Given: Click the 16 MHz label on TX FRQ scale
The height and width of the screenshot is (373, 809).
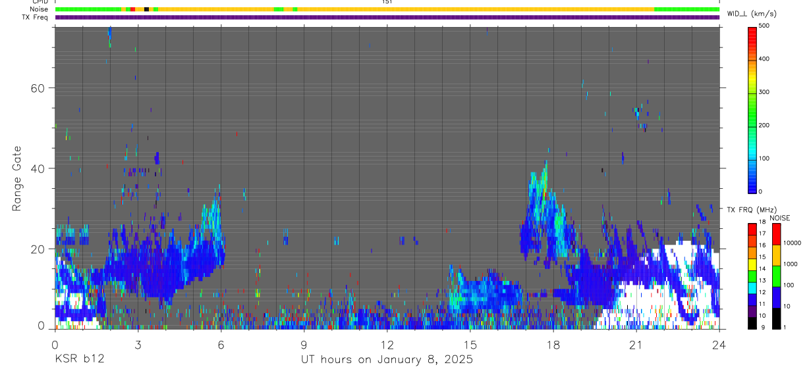Looking at the screenshot, I should [x=762, y=245].
